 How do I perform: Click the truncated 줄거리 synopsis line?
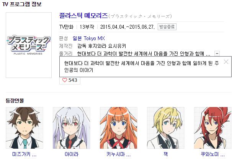click(144, 54)
